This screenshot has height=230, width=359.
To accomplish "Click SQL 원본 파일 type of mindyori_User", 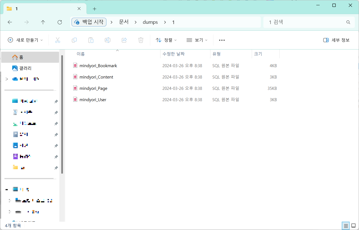I will tap(226, 100).
